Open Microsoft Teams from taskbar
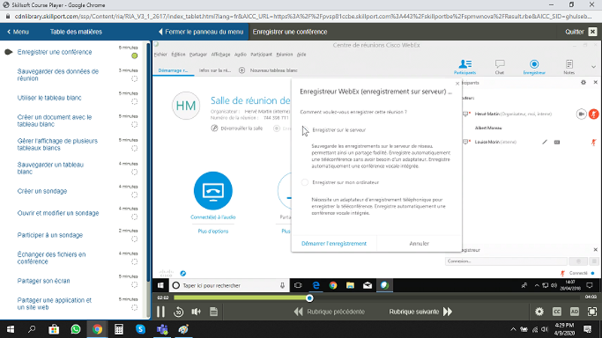The height and width of the screenshot is (338, 602). point(162,329)
